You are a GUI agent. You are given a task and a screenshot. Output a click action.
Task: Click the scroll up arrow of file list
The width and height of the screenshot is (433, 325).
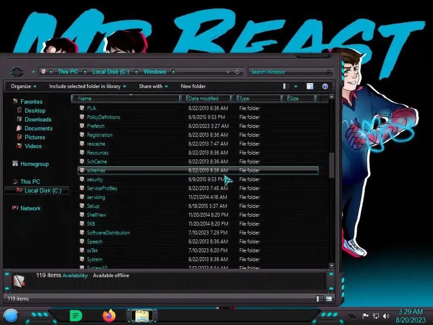click(332, 97)
